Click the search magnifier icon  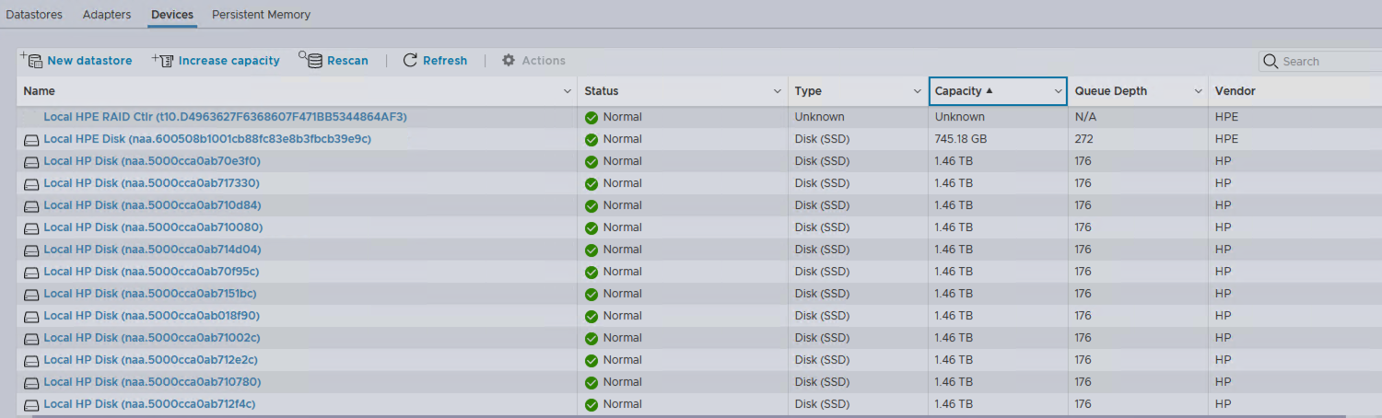point(1271,62)
